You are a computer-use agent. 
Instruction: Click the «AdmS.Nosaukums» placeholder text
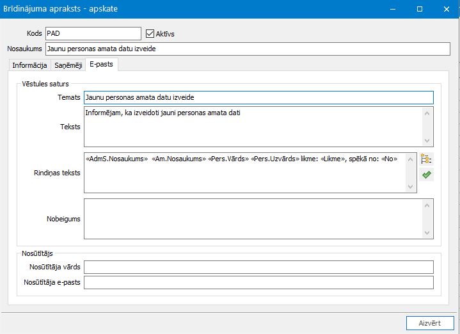117,159
